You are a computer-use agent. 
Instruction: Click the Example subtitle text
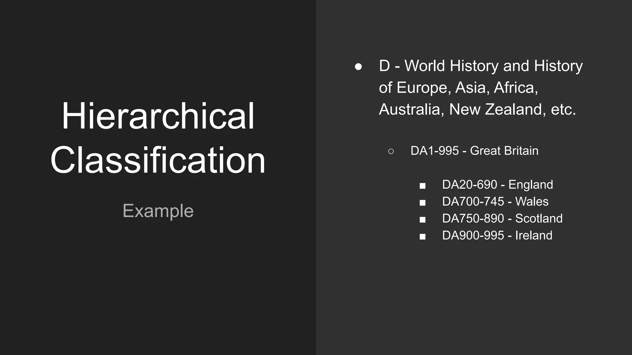tap(158, 211)
